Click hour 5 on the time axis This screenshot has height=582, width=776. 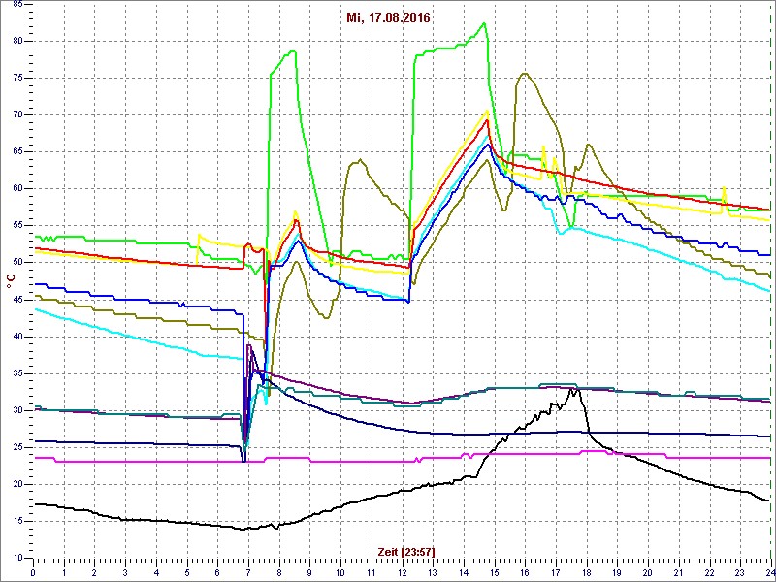click(187, 570)
